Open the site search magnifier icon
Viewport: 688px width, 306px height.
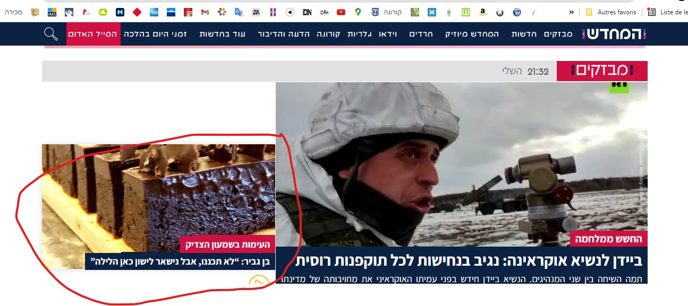coord(52,33)
